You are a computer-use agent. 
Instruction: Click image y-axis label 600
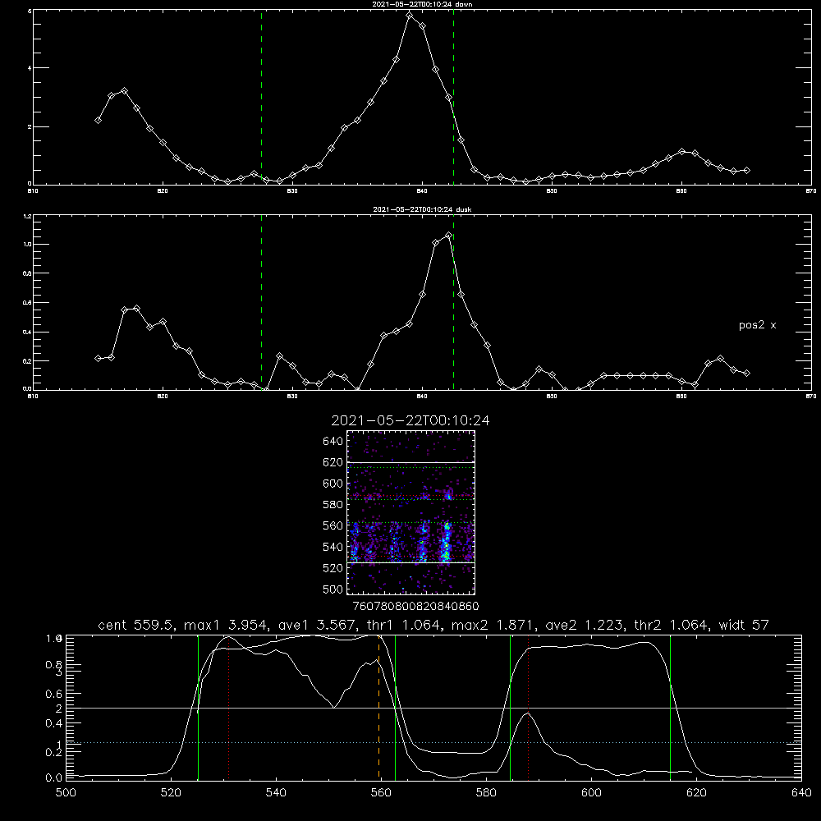(333, 484)
